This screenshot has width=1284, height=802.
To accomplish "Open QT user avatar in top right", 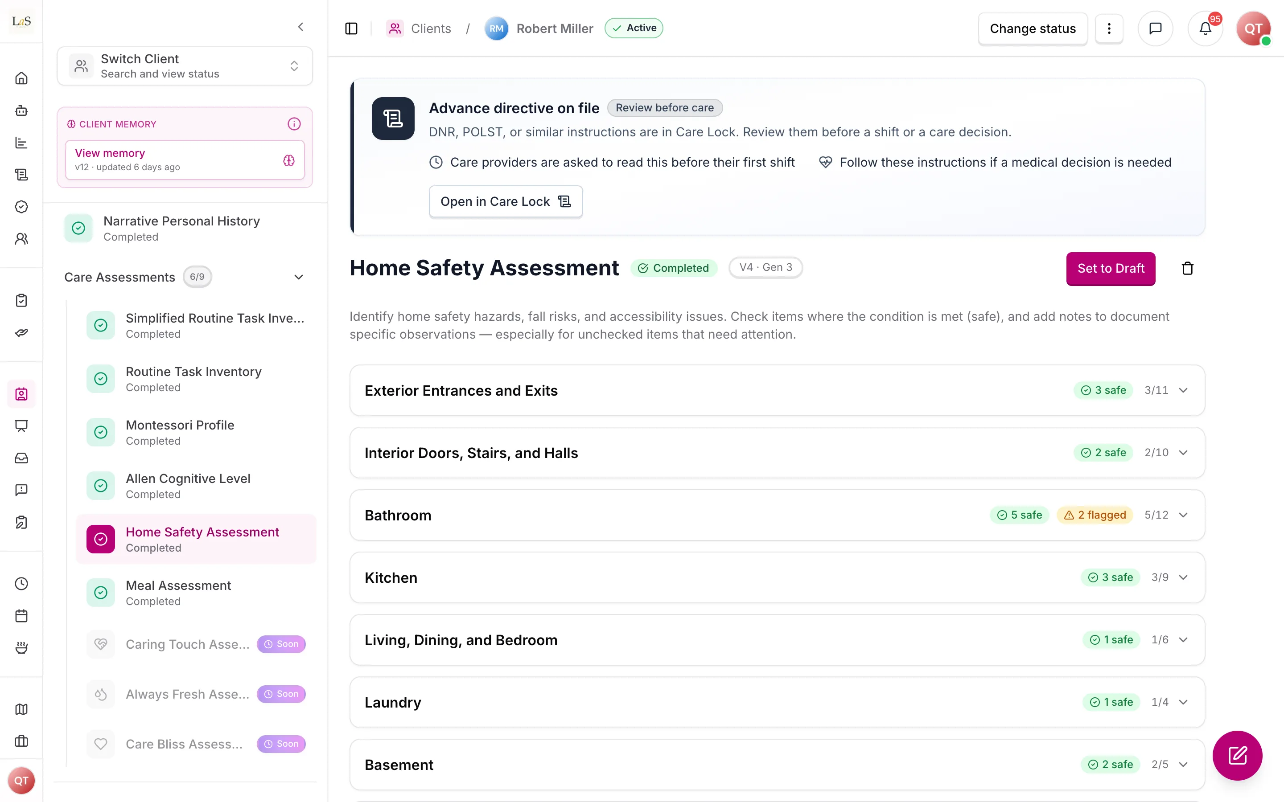I will (x=1253, y=29).
